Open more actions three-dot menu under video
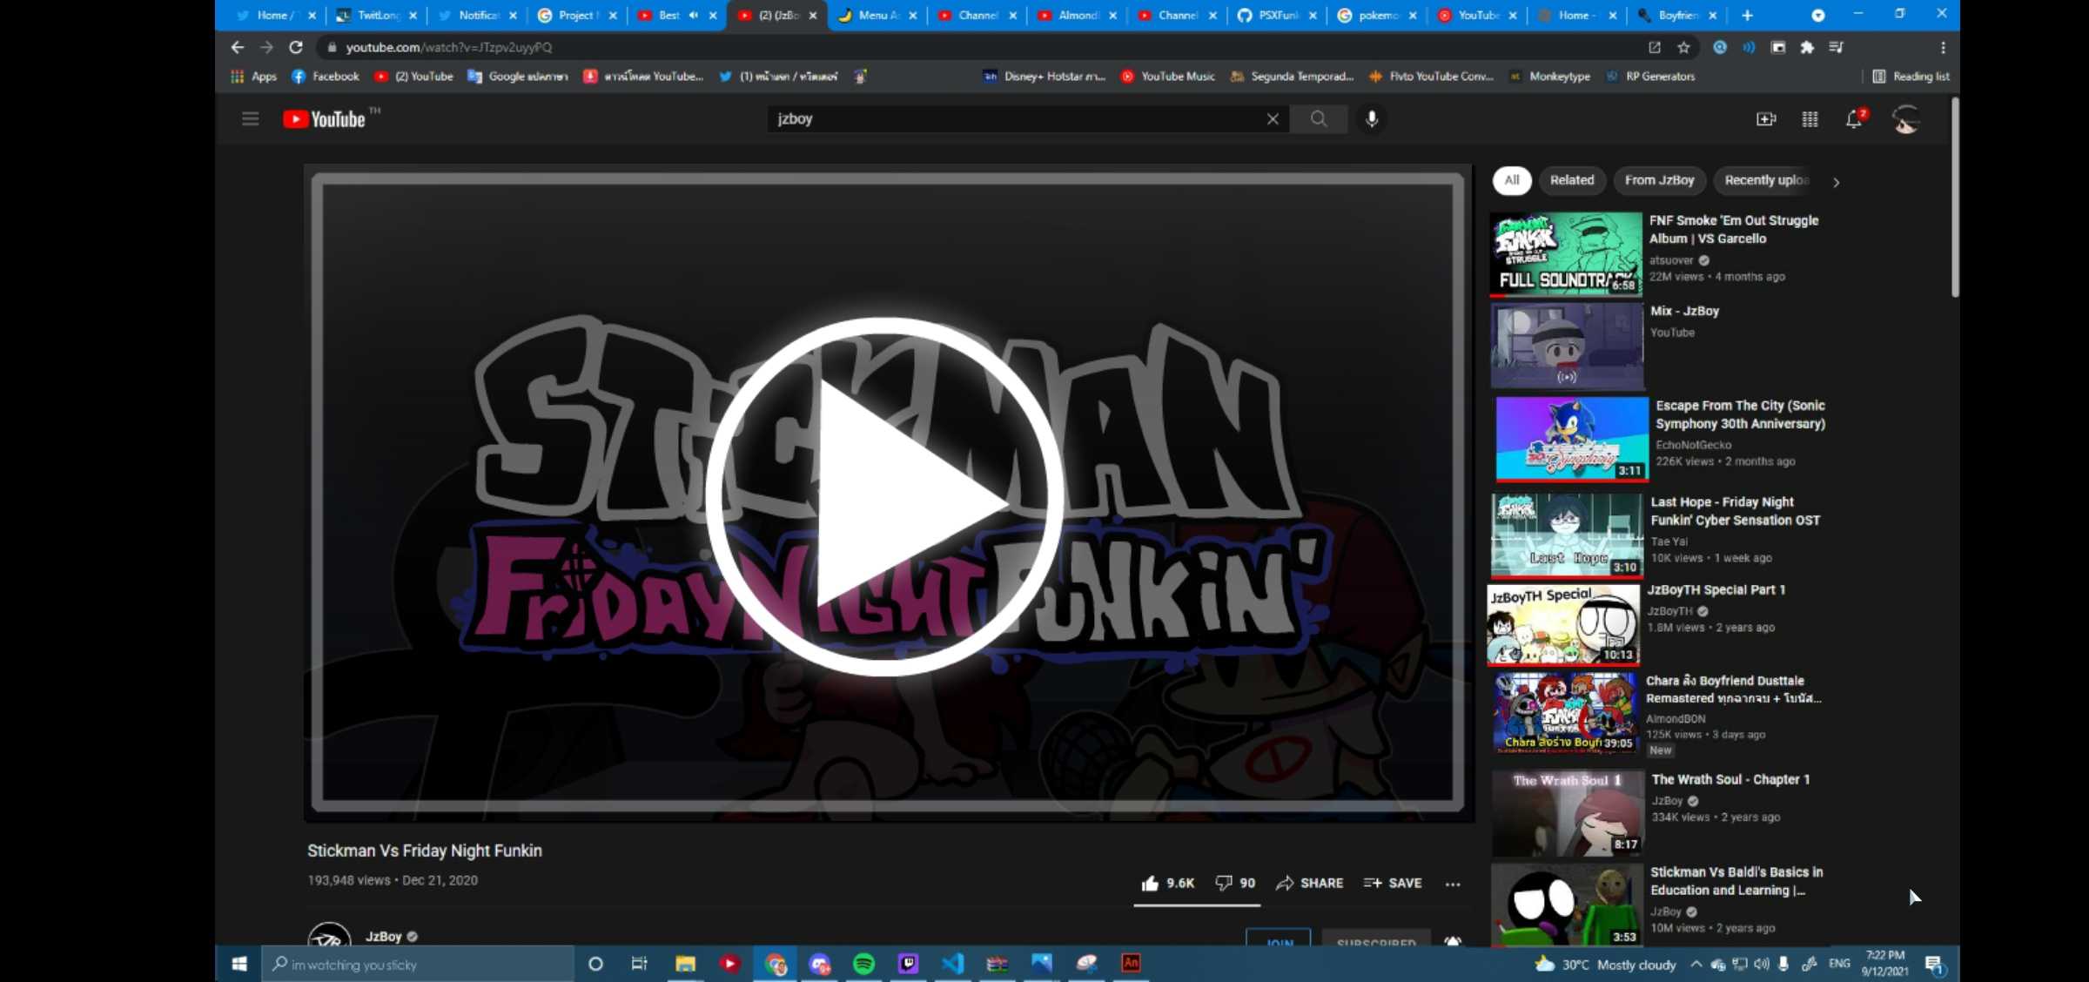Viewport: 2089px width, 982px height. tap(1453, 884)
